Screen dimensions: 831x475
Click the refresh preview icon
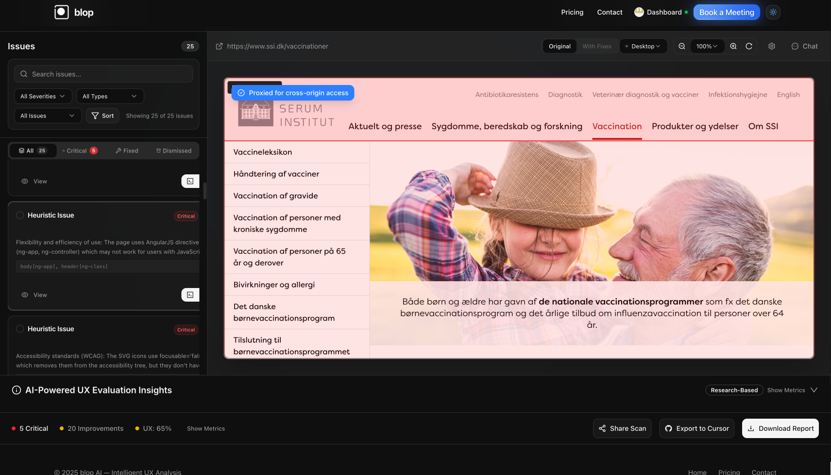(x=749, y=46)
